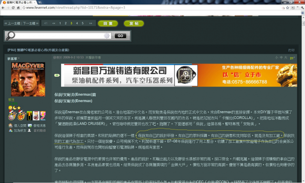Click the house icon beside 個人空間
The height and width of the screenshot is (183, 305).
(x=10, y=126)
